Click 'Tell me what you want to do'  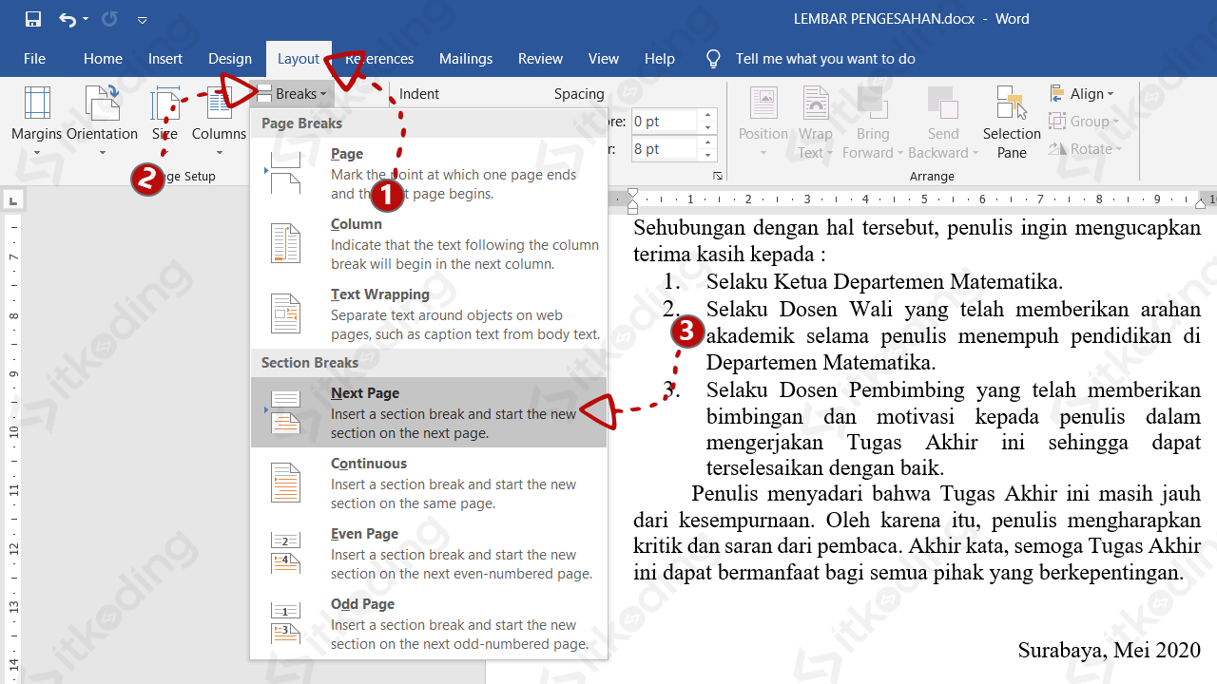pos(825,58)
